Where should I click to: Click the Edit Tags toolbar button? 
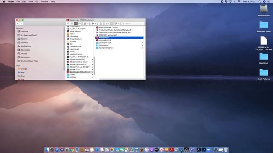pyautogui.click(x=107, y=23)
